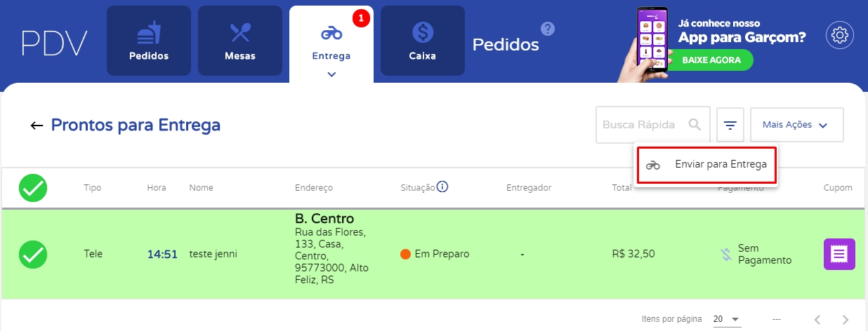The image size is (868, 331).
Task: Click the filter list icon
Action: (x=730, y=126)
